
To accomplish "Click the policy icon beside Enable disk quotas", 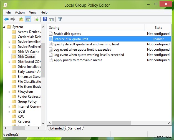I will tap(51, 34).
